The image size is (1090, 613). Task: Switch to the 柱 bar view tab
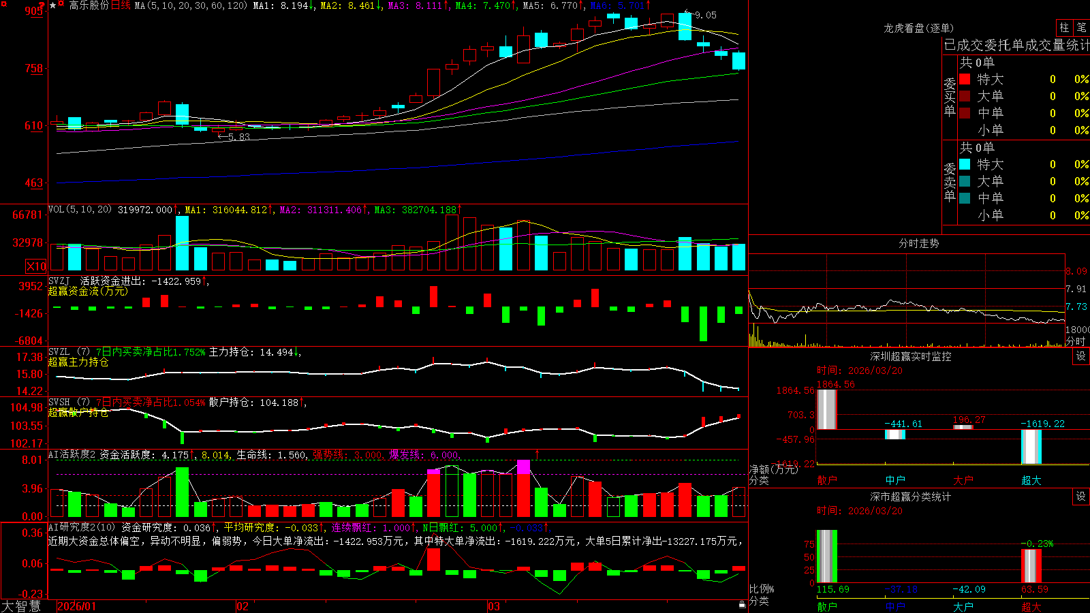[x=1064, y=27]
